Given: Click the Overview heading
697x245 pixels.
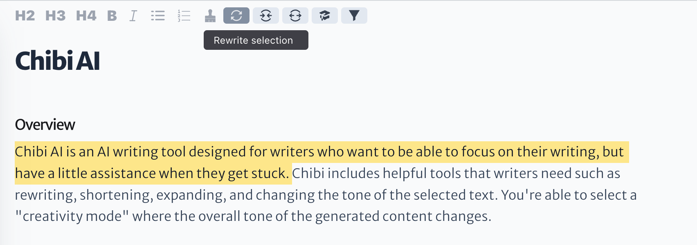Looking at the screenshot, I should coord(45,125).
